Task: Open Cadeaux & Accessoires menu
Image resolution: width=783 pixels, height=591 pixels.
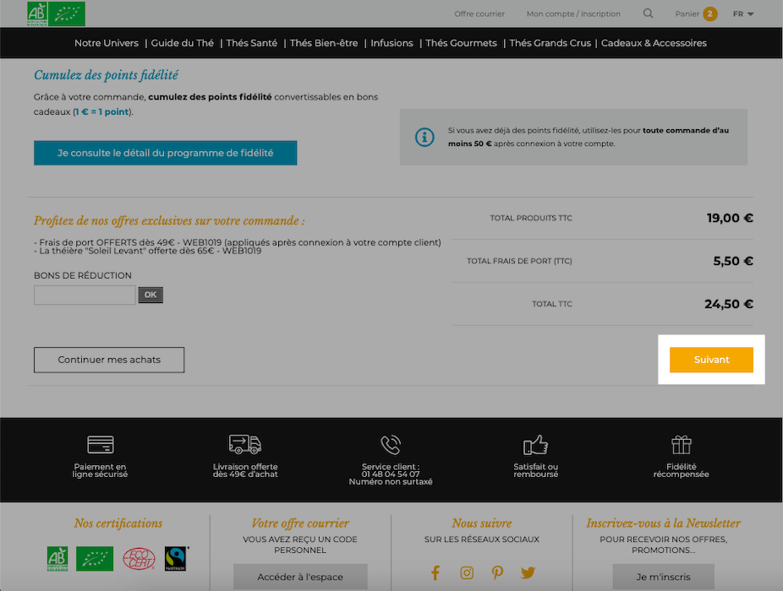Action: [654, 43]
